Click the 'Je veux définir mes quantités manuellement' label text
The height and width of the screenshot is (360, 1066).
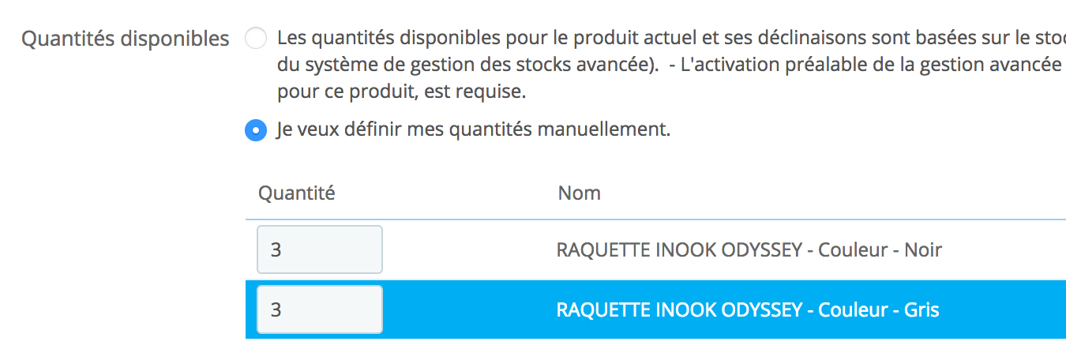tap(473, 129)
